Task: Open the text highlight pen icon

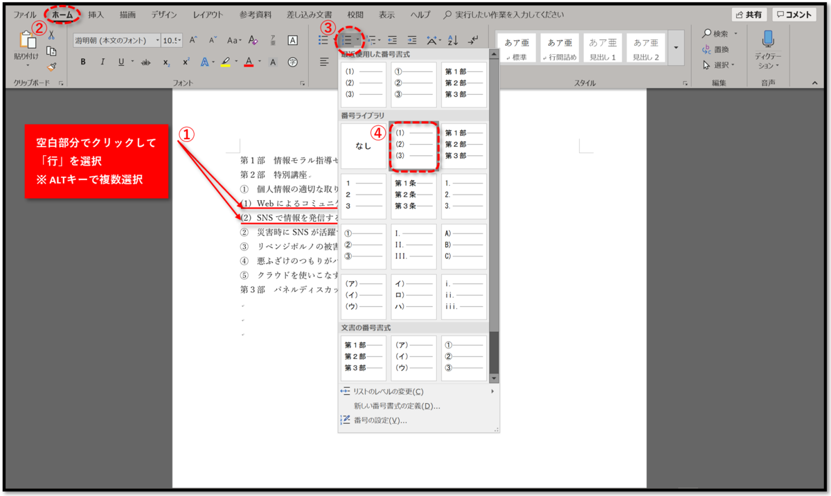Action: coord(226,62)
